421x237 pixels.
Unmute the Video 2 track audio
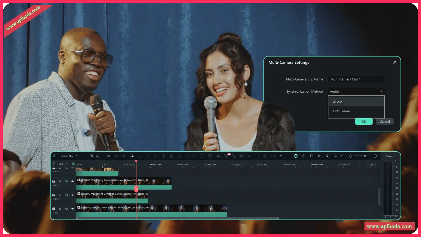coord(66,195)
